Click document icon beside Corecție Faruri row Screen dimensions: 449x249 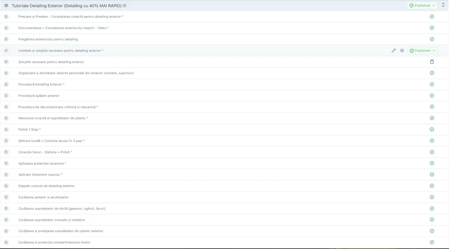[6, 152]
